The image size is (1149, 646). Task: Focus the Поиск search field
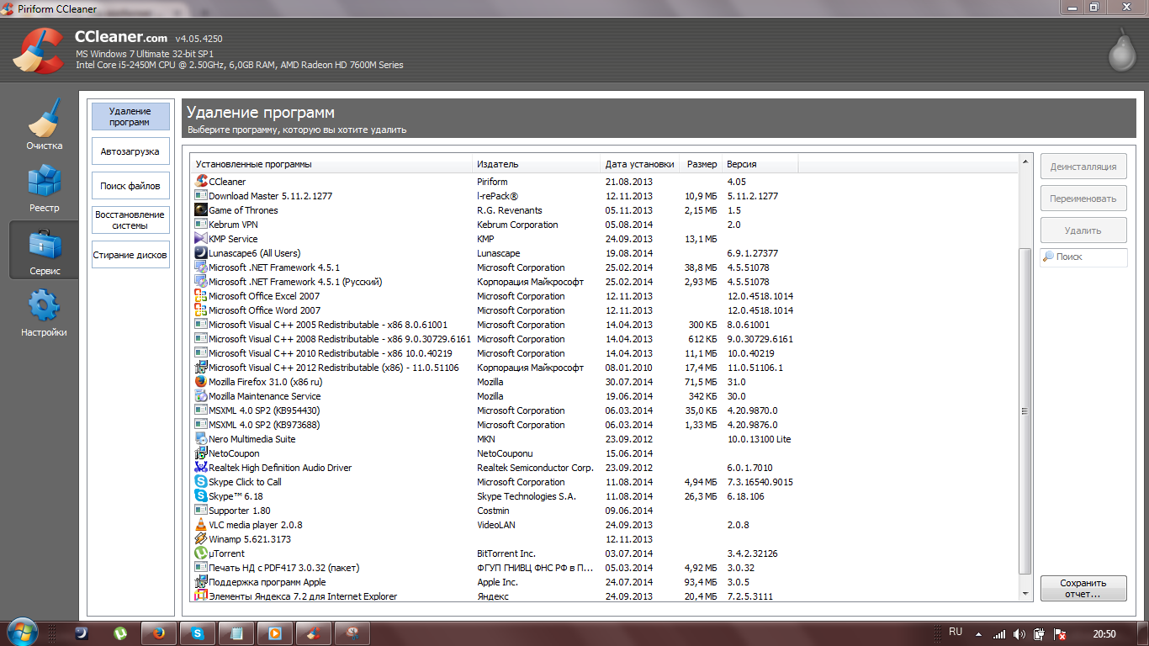pyautogui.click(x=1083, y=257)
